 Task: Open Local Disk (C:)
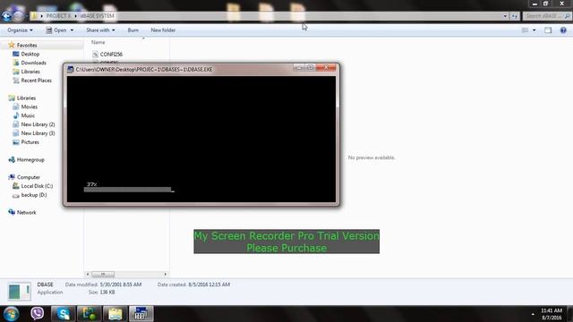point(37,186)
